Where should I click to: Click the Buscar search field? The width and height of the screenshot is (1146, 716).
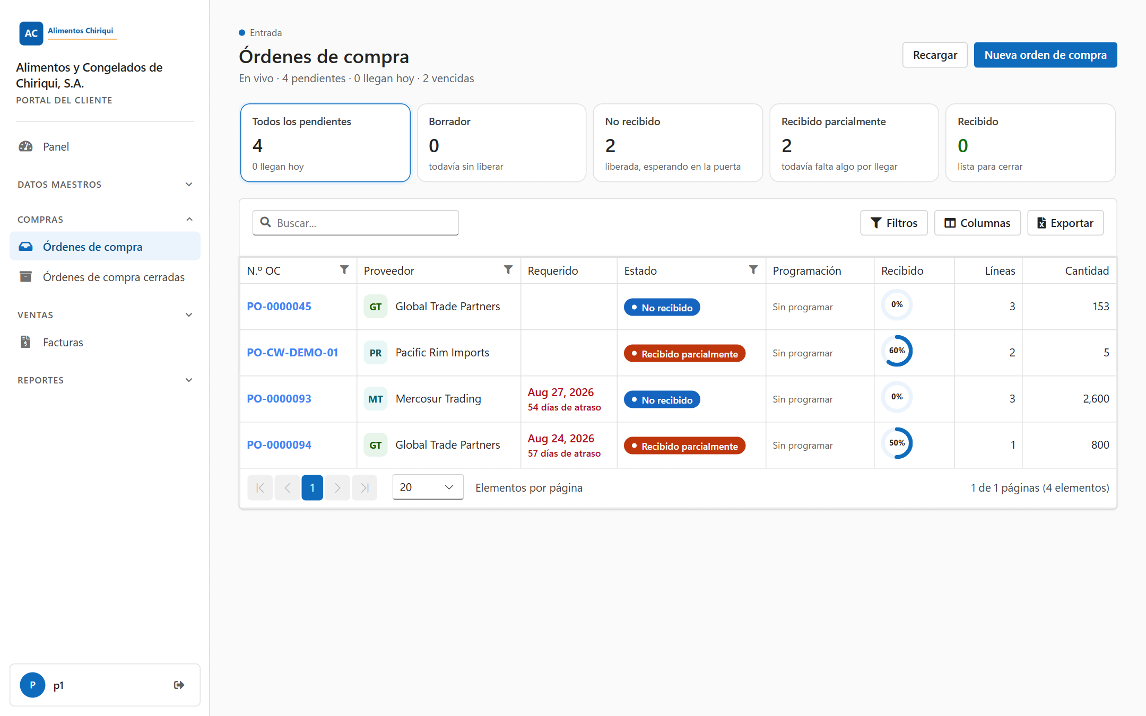[x=355, y=223]
